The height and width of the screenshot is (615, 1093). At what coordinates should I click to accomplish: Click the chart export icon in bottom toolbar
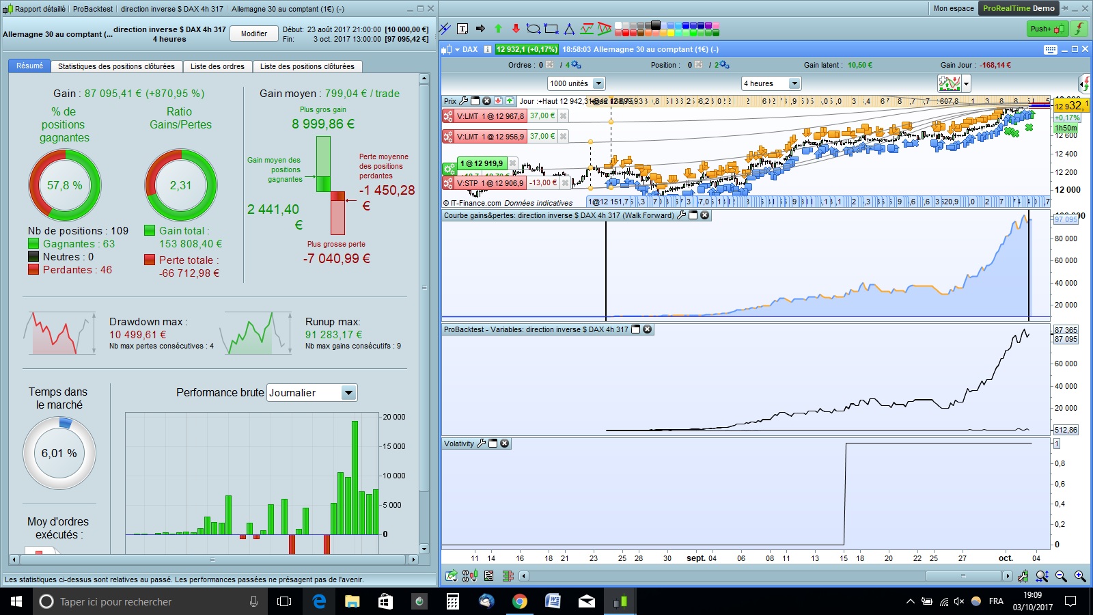click(452, 576)
